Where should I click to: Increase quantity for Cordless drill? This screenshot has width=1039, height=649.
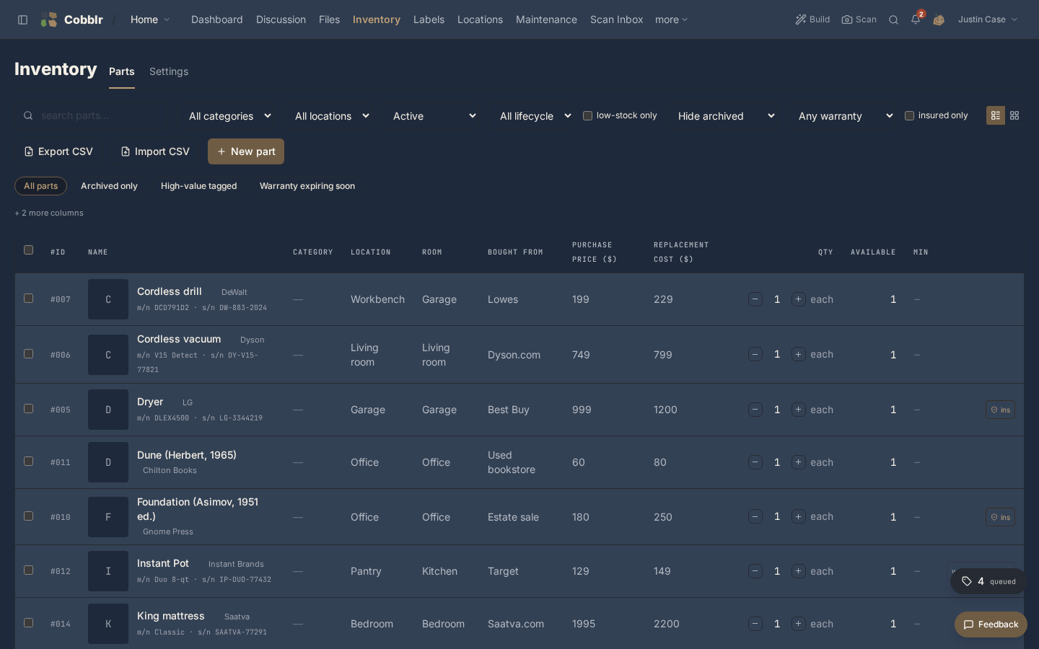(799, 299)
